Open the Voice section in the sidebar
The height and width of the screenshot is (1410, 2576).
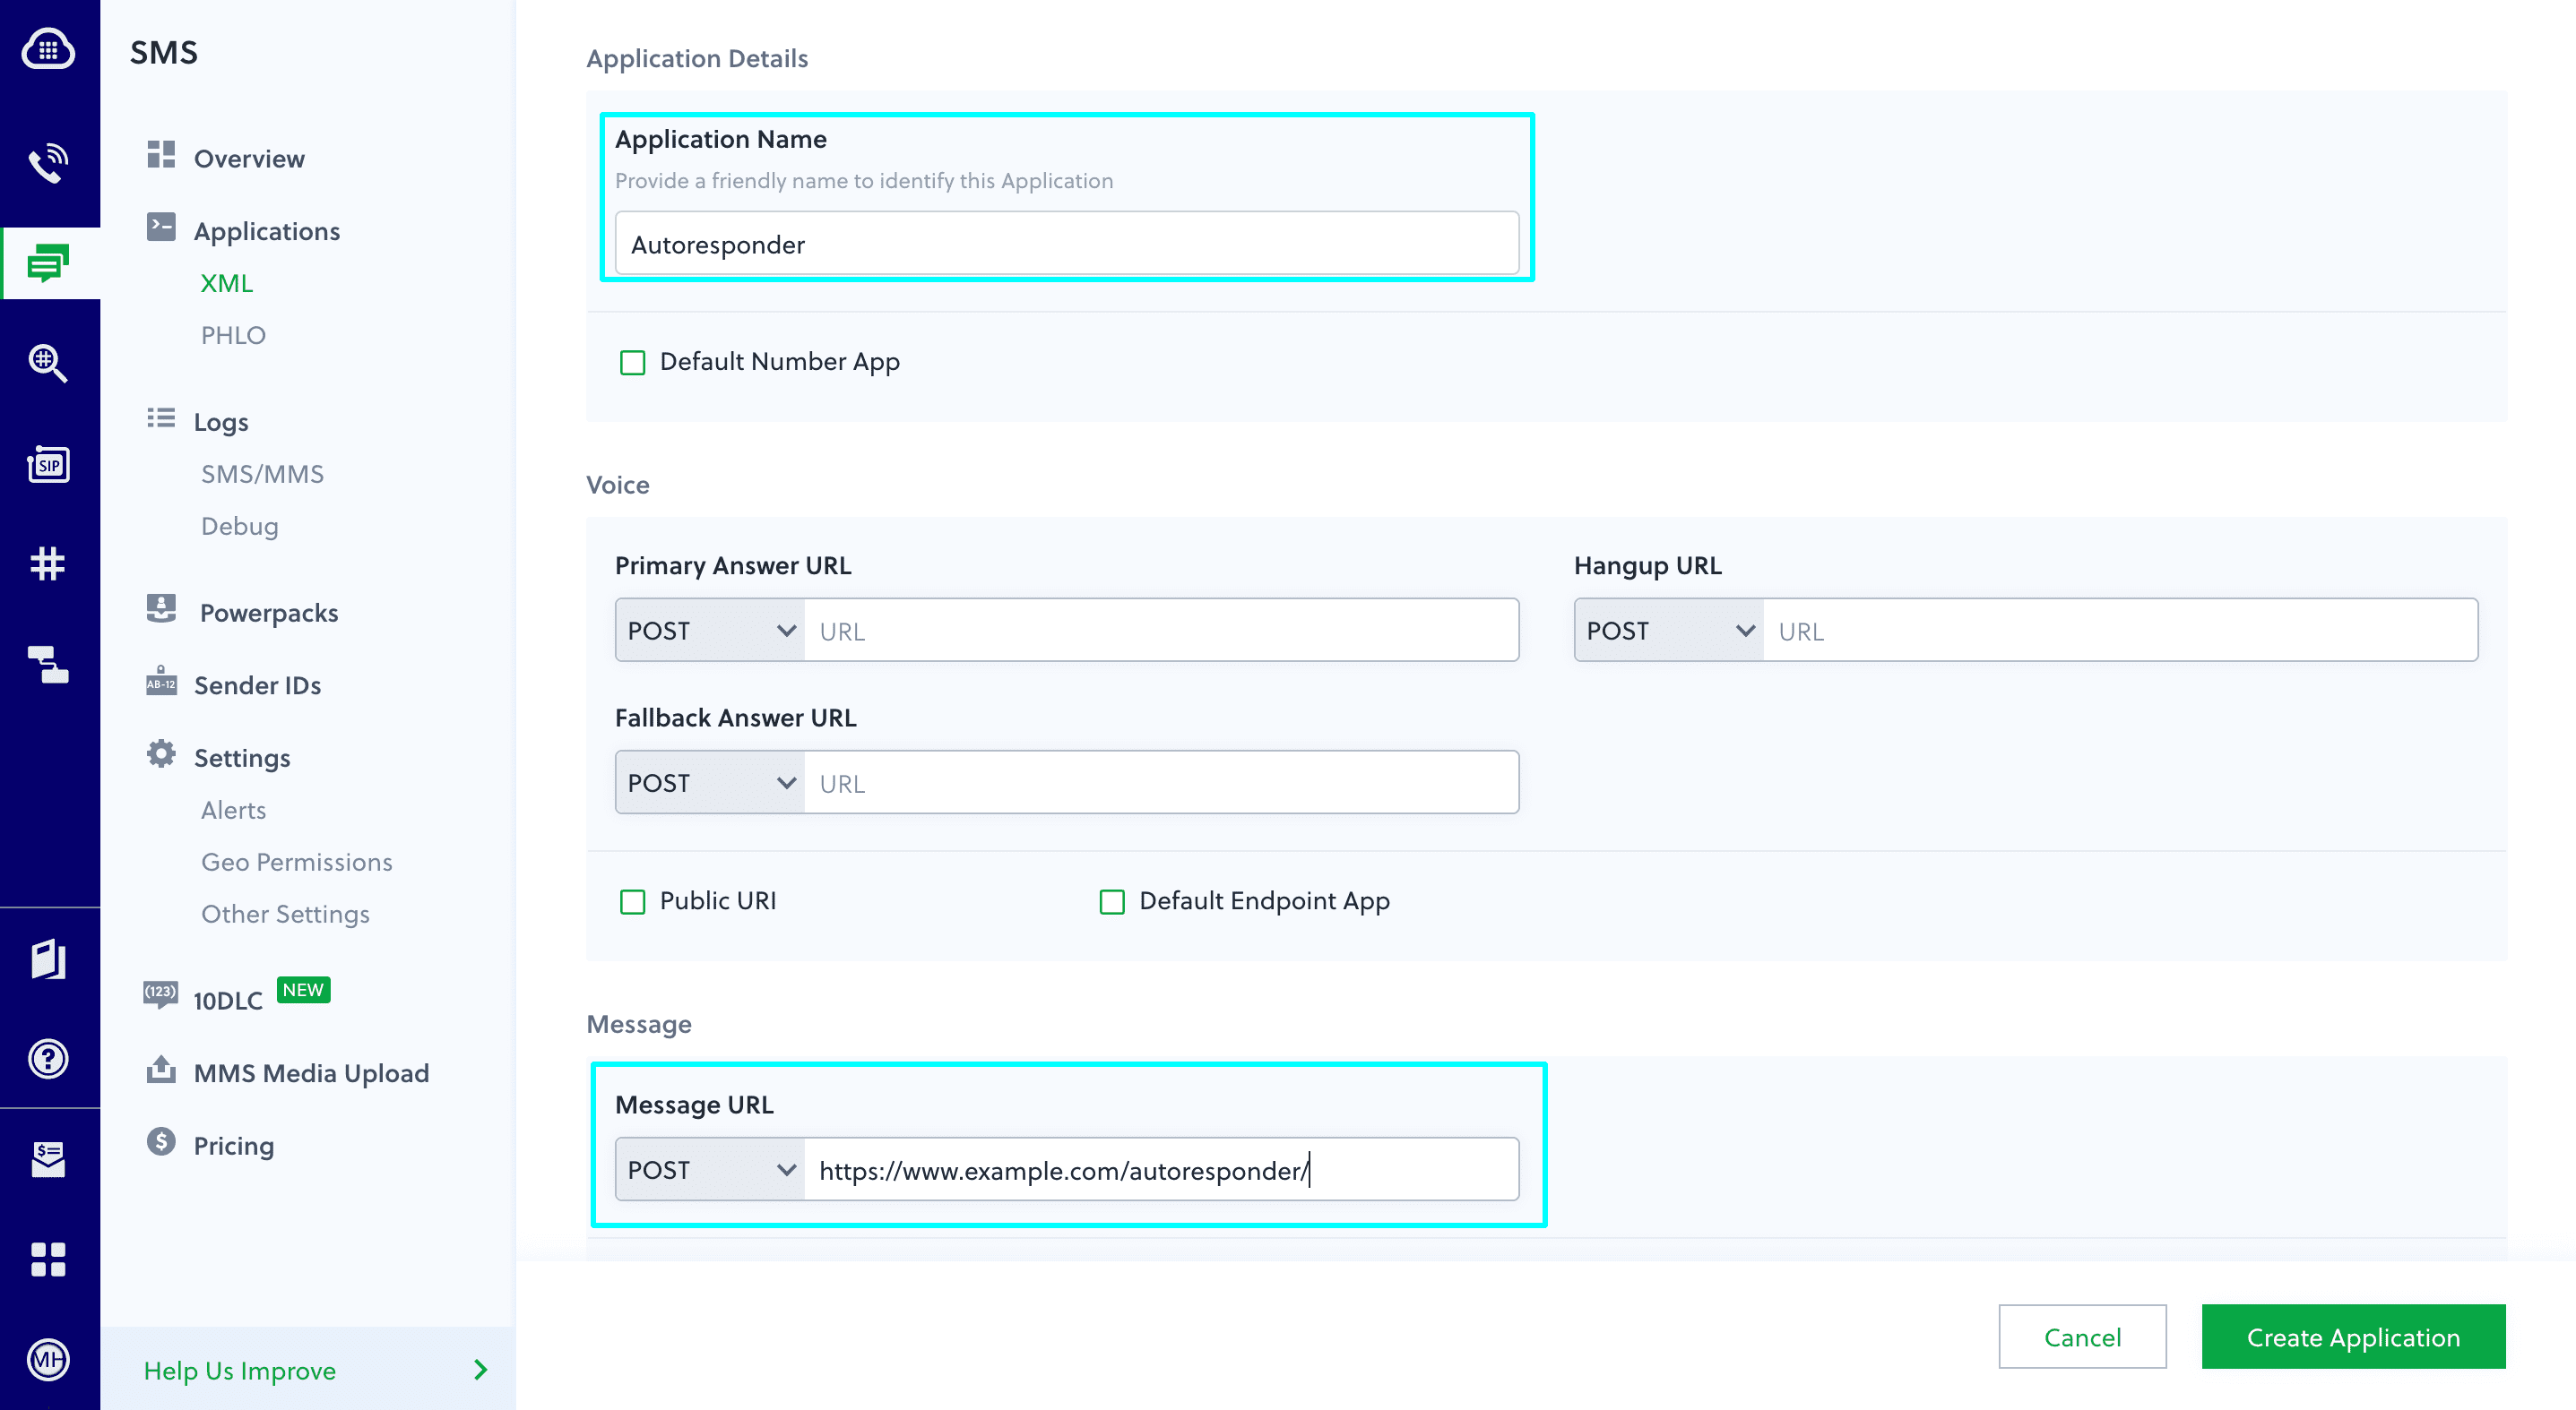point(49,163)
